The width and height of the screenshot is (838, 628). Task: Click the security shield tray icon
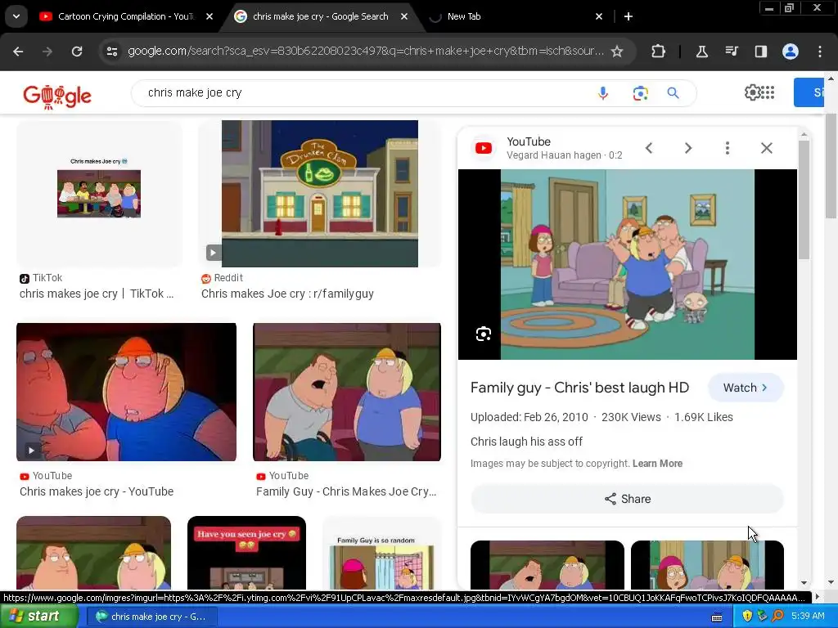(x=747, y=617)
